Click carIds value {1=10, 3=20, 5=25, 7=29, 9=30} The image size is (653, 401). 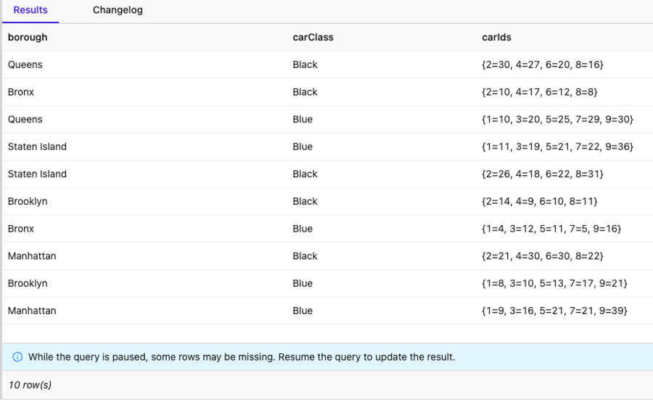coord(557,119)
